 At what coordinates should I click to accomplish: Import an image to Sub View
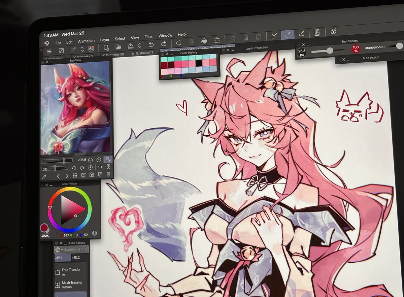(83, 175)
